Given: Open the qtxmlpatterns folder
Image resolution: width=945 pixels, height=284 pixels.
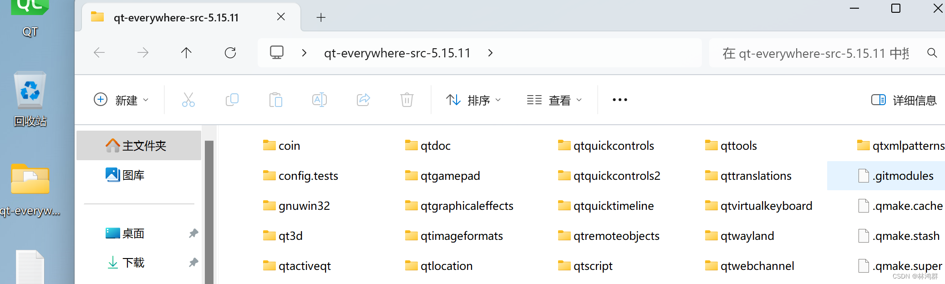Looking at the screenshot, I should click(x=901, y=146).
